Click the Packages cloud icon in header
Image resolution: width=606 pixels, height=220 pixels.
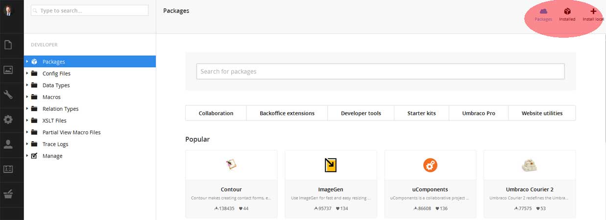(x=543, y=11)
